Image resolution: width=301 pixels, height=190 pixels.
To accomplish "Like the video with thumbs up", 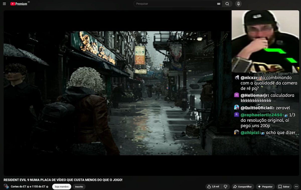I will click(213, 187).
